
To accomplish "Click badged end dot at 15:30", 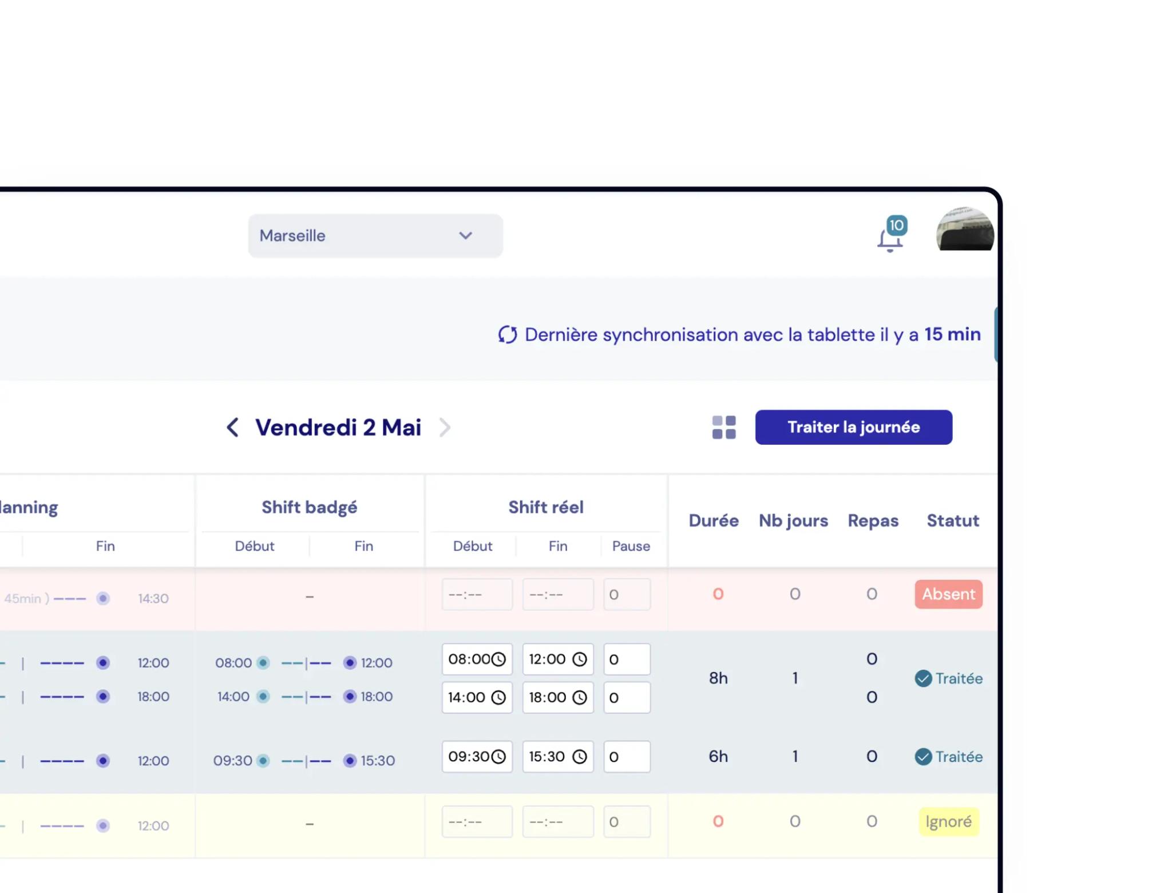I will [x=350, y=761].
